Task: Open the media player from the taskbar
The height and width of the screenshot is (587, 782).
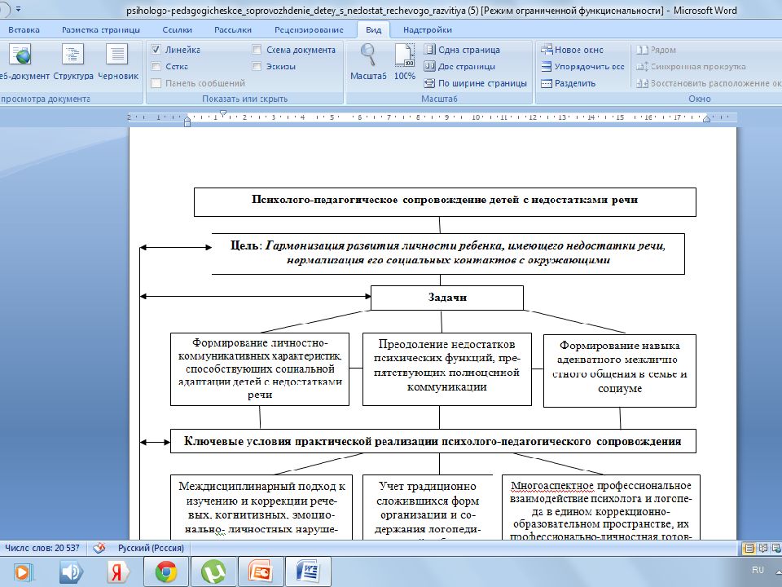Action: pos(23,572)
